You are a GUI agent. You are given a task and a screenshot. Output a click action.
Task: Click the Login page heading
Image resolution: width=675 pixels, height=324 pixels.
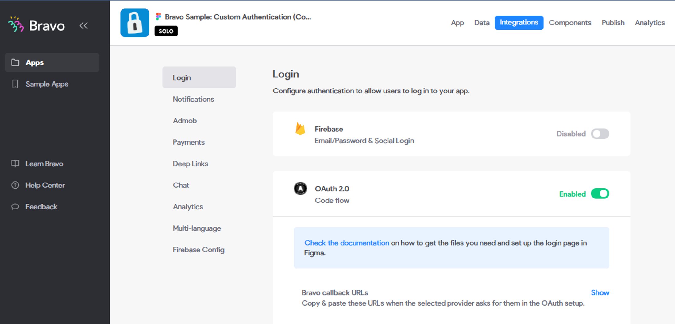coord(286,74)
